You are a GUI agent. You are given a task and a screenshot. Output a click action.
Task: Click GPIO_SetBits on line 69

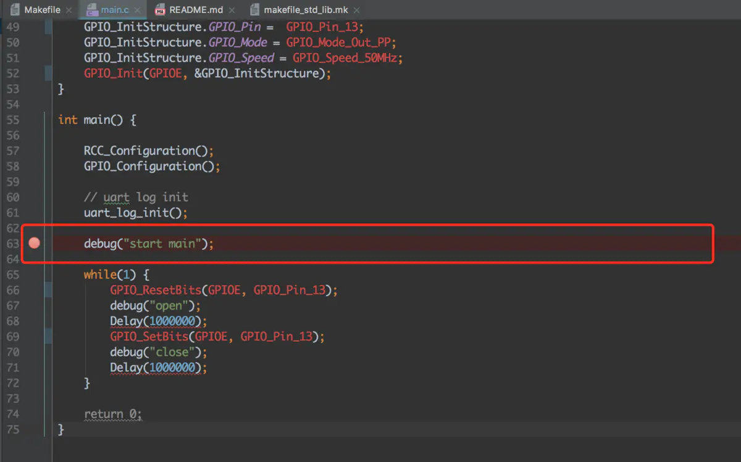click(149, 336)
